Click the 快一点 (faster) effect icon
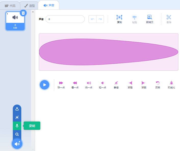The height and width of the screenshot is (151, 180). click(x=61, y=83)
